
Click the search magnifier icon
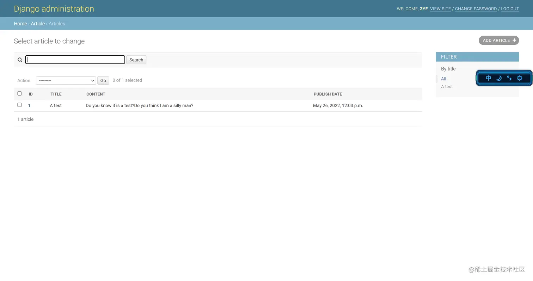point(20,60)
